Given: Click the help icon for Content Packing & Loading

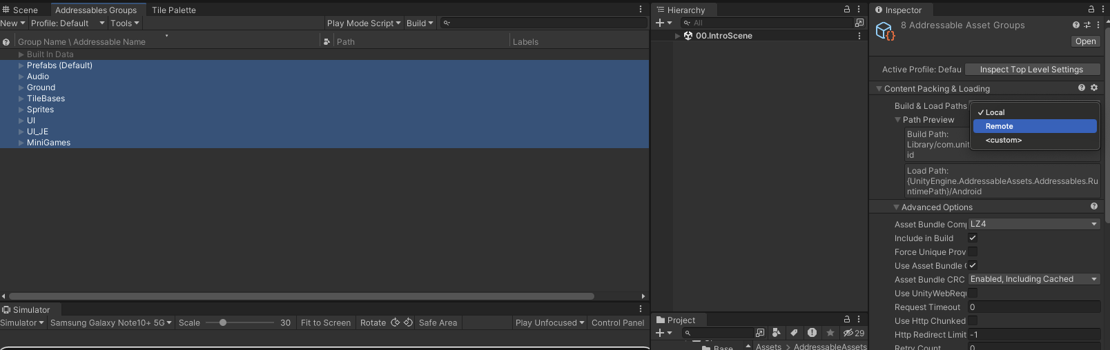Looking at the screenshot, I should (1082, 88).
